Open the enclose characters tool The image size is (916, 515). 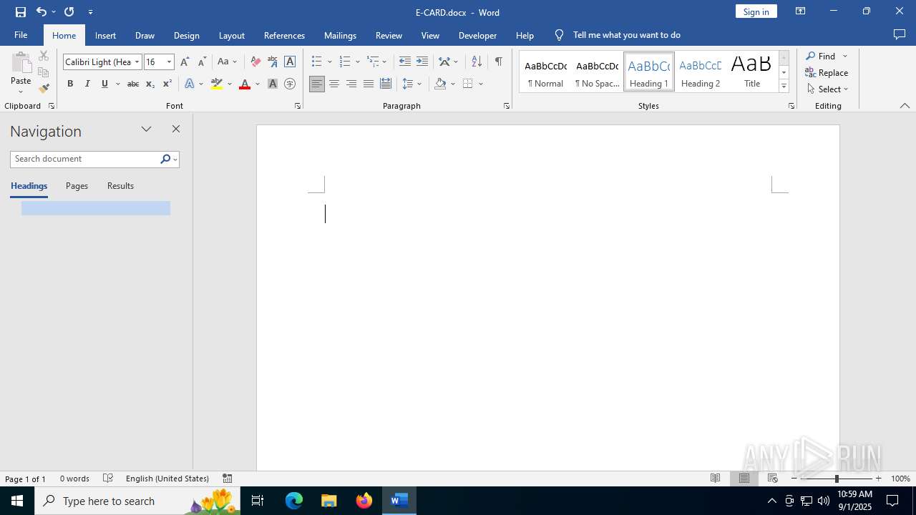(x=290, y=84)
